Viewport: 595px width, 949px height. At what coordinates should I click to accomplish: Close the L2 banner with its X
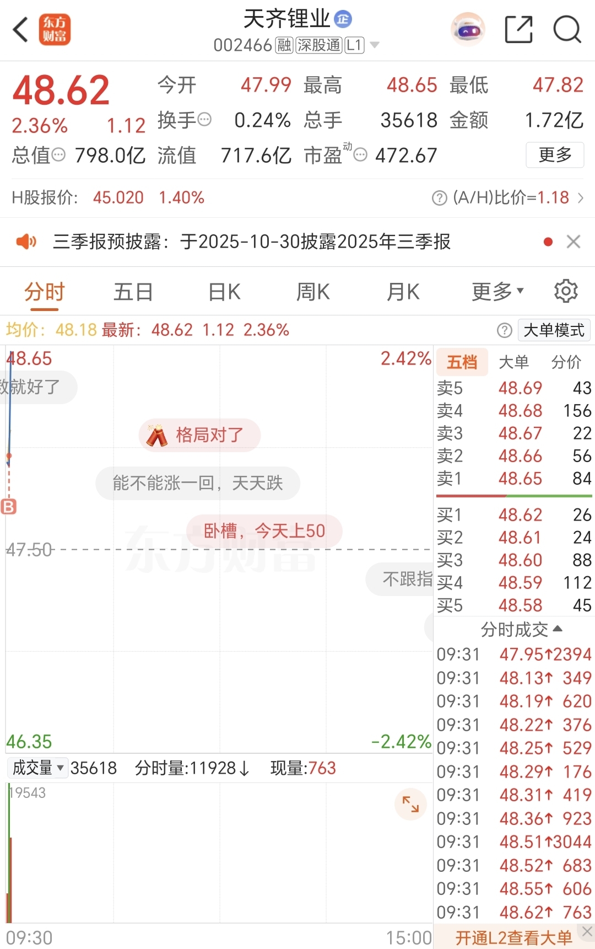(587, 931)
